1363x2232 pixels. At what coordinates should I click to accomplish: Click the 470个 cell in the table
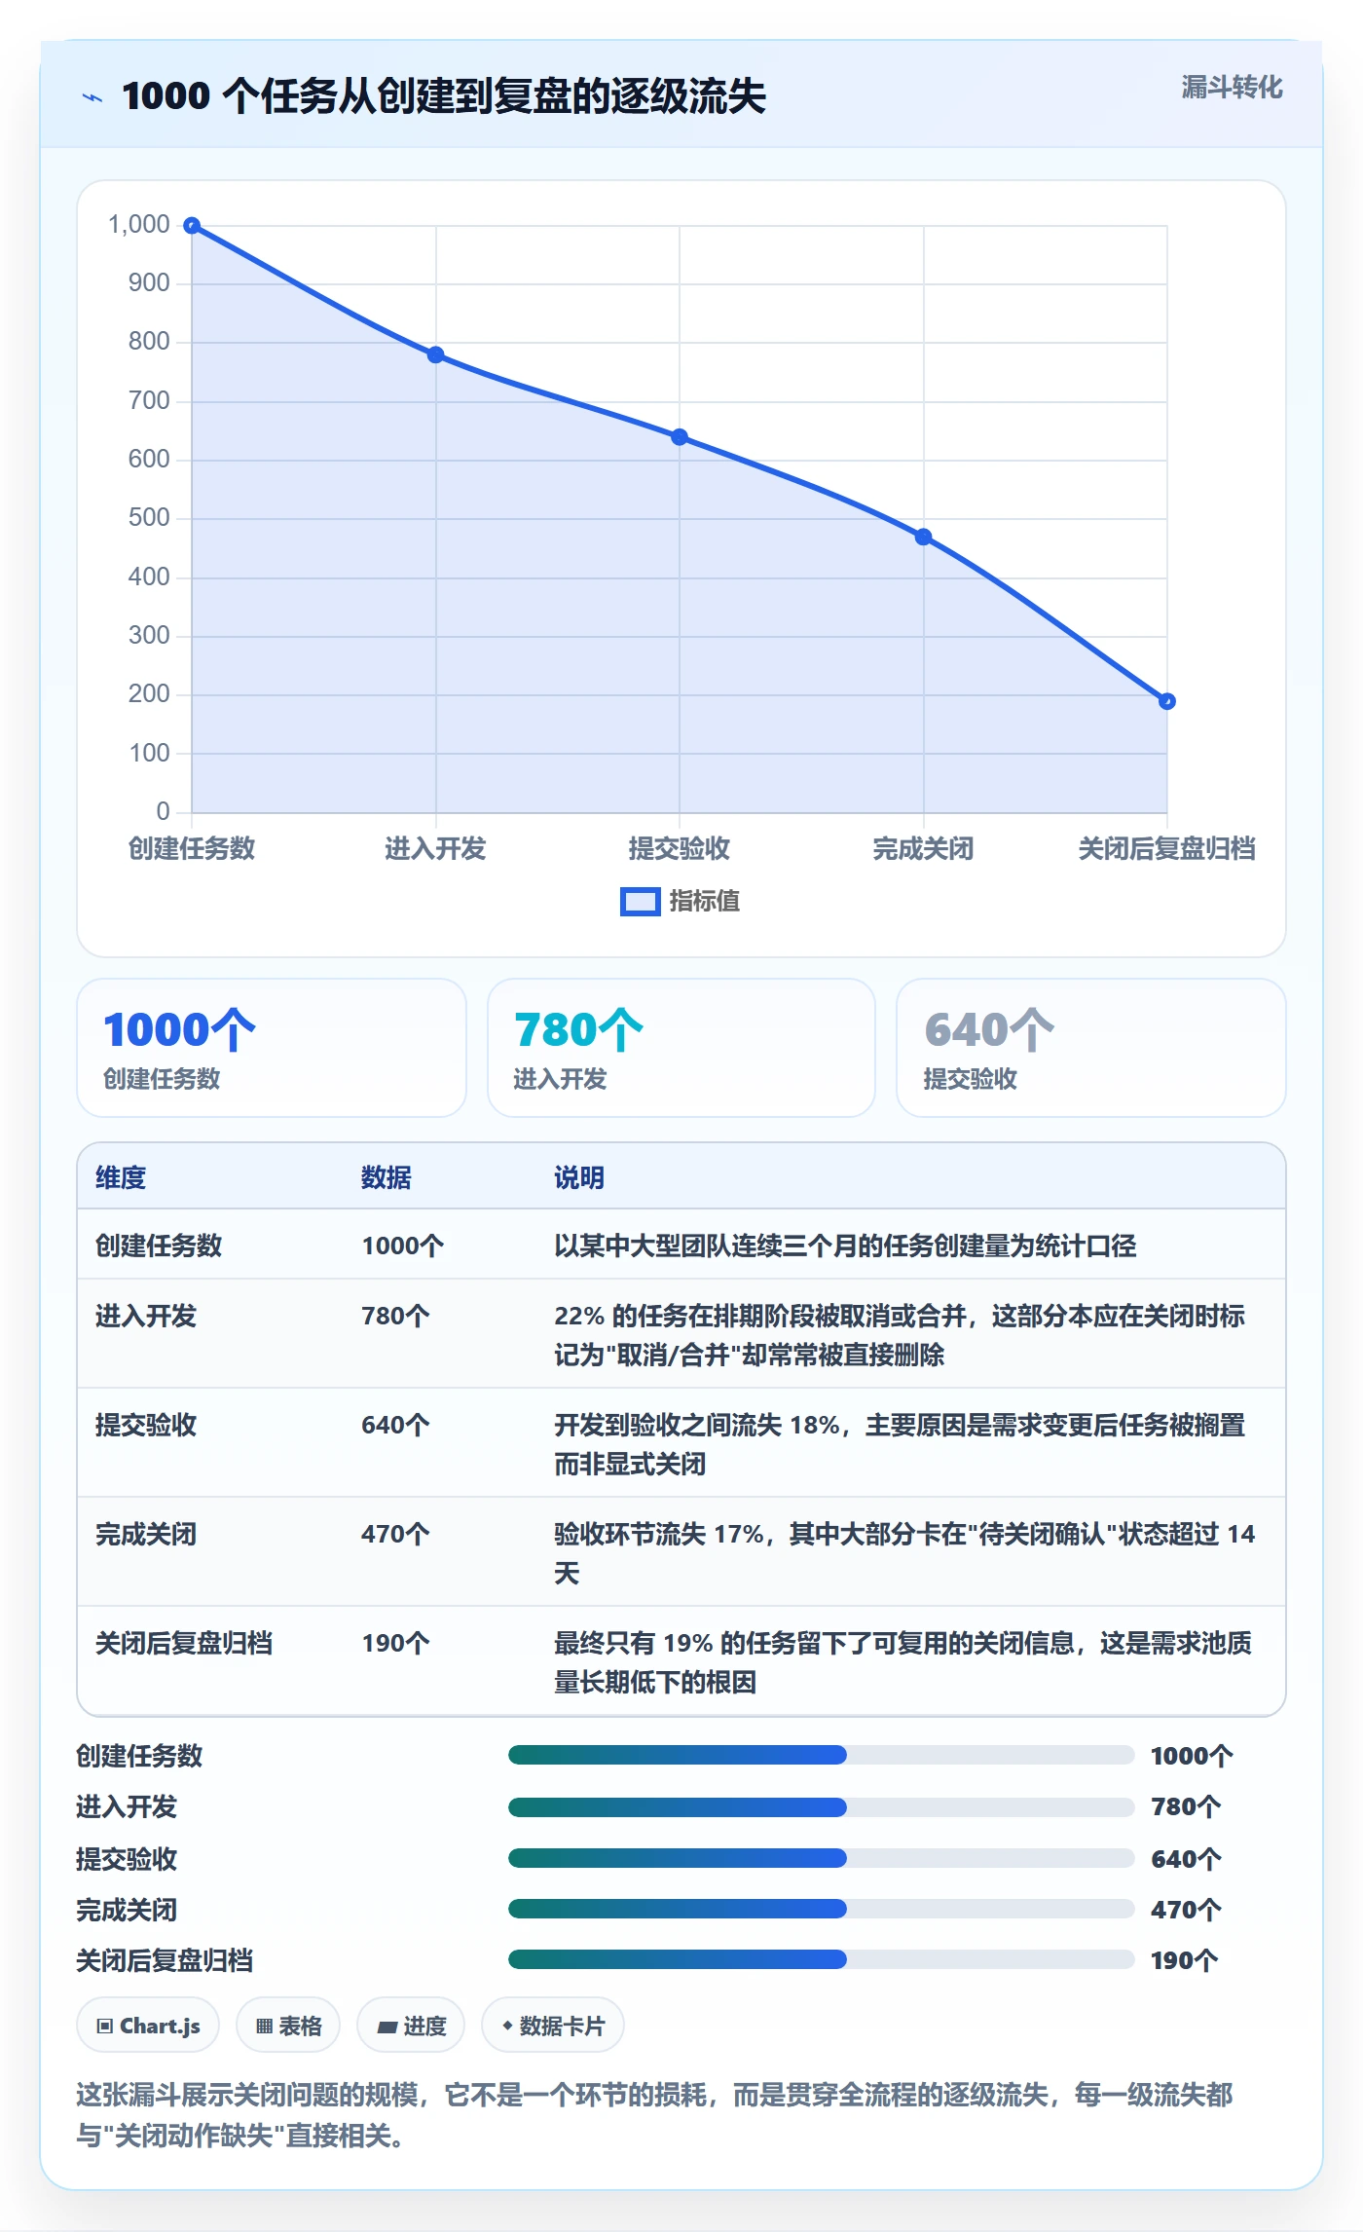pyautogui.click(x=395, y=1534)
